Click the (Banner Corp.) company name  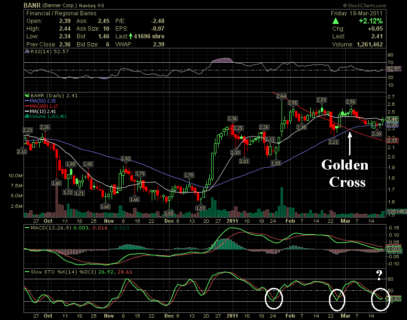[59, 5]
